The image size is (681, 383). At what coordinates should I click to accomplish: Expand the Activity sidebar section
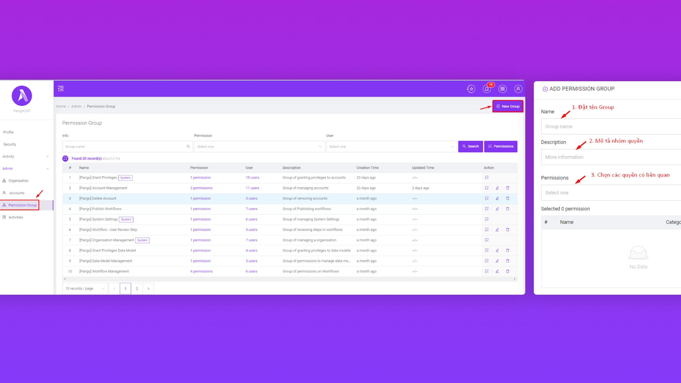point(24,157)
